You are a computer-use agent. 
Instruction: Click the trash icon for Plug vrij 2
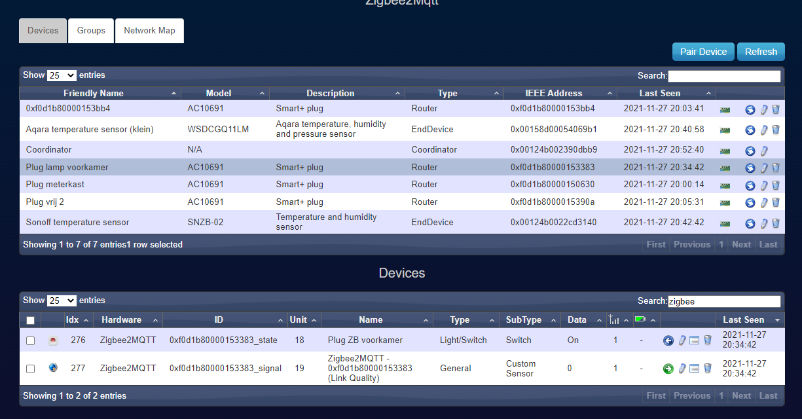point(776,202)
